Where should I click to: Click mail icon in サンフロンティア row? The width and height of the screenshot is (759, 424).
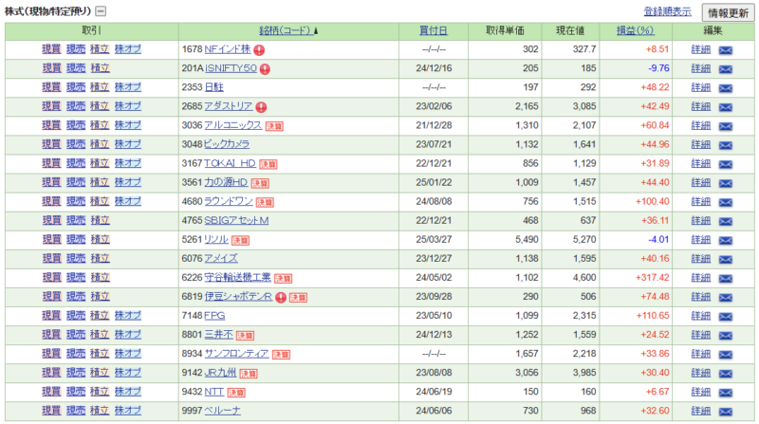point(725,355)
